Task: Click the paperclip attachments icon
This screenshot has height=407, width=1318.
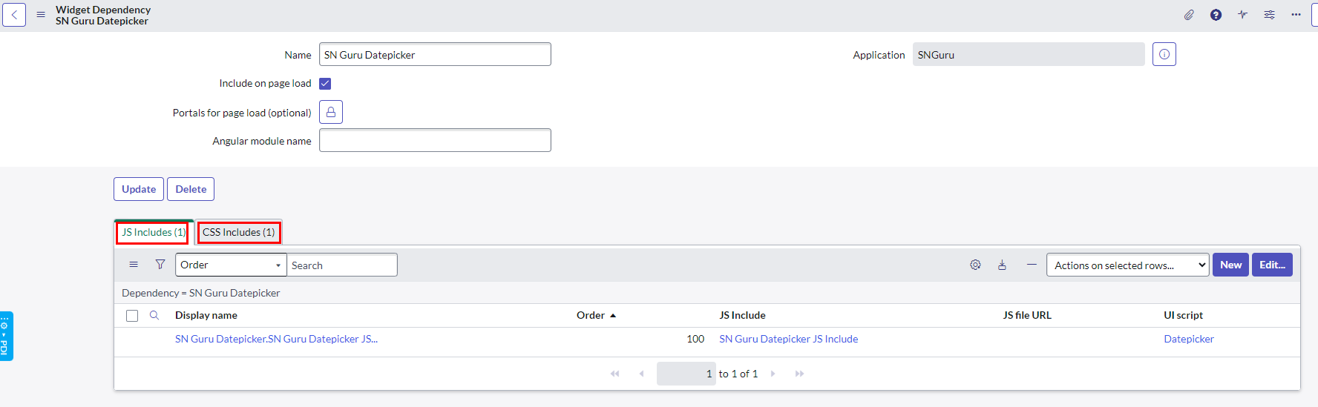Action: [1189, 15]
